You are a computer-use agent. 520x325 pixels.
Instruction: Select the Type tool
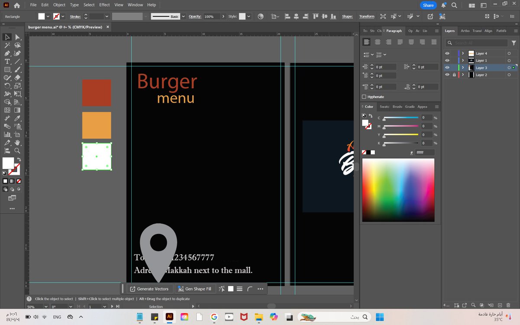tap(7, 62)
